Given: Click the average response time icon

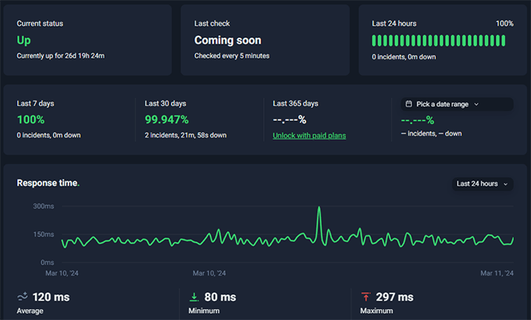Looking at the screenshot, I should [23, 297].
